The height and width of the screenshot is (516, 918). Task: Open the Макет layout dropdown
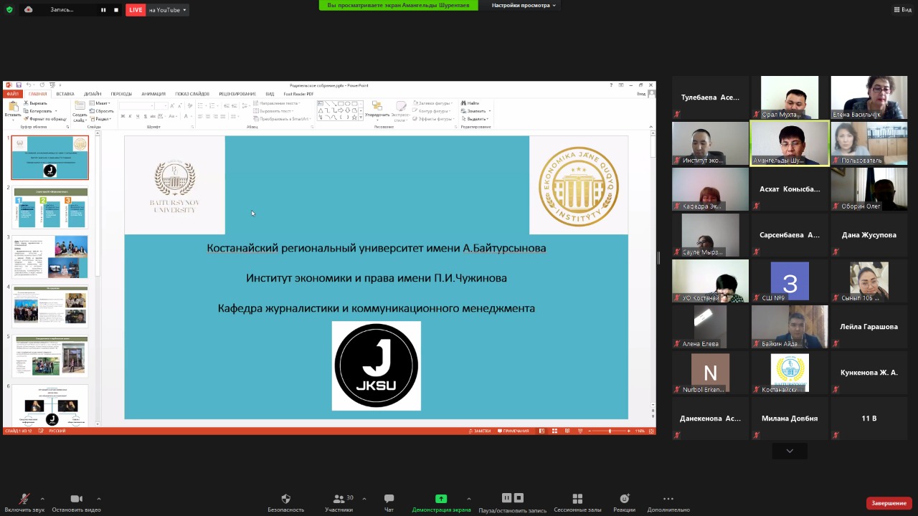[101, 103]
